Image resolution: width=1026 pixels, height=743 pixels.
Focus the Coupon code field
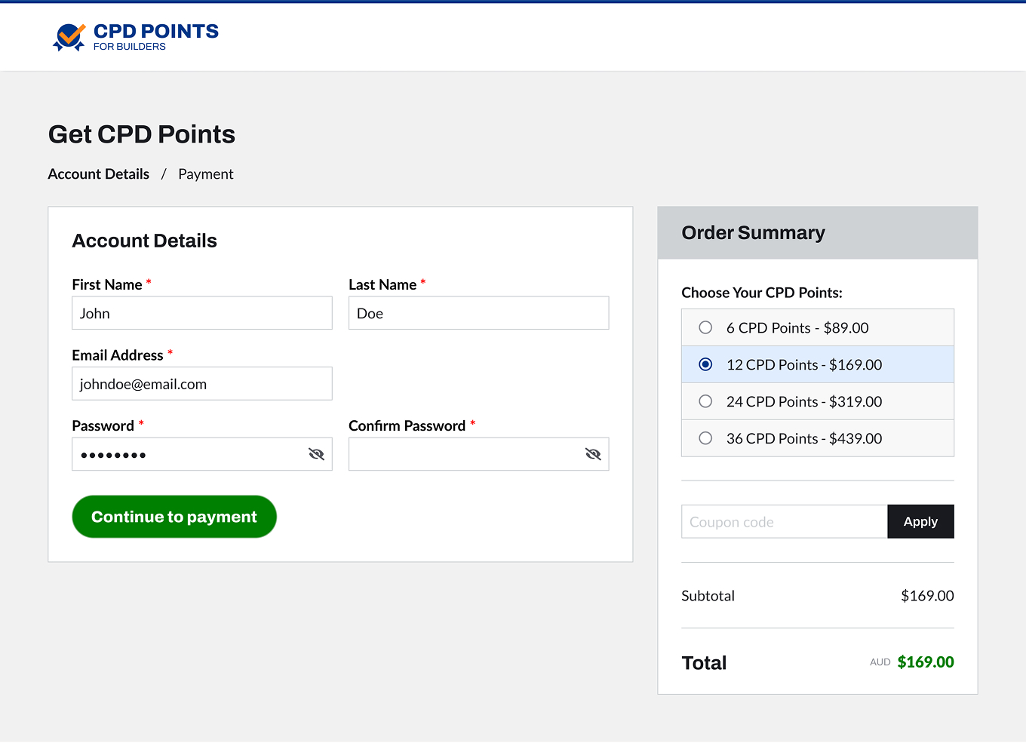tap(784, 522)
